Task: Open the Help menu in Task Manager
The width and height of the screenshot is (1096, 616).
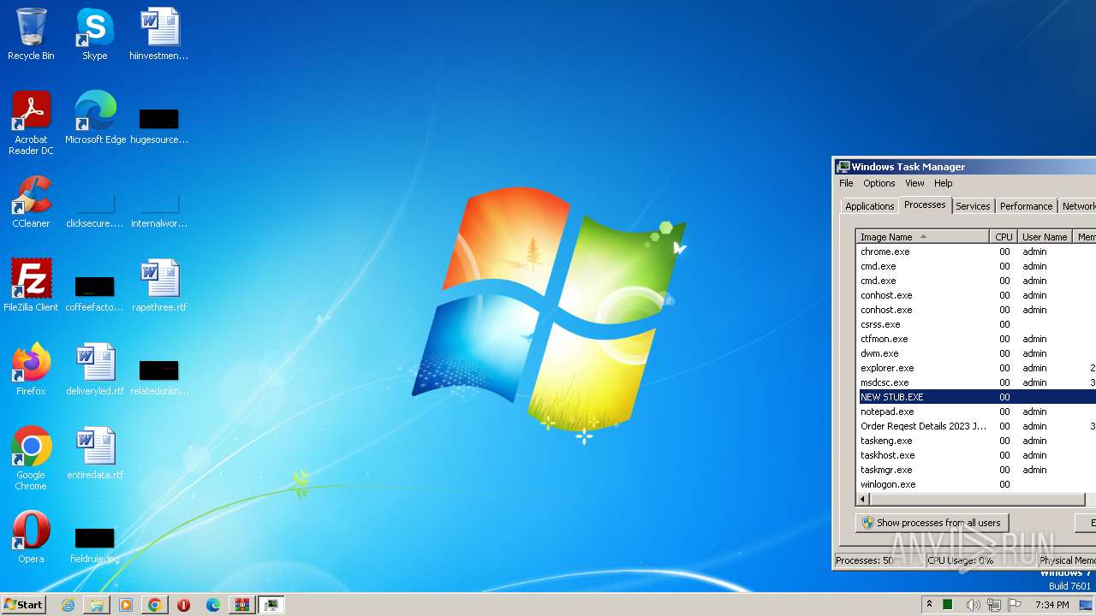Action: tap(943, 183)
